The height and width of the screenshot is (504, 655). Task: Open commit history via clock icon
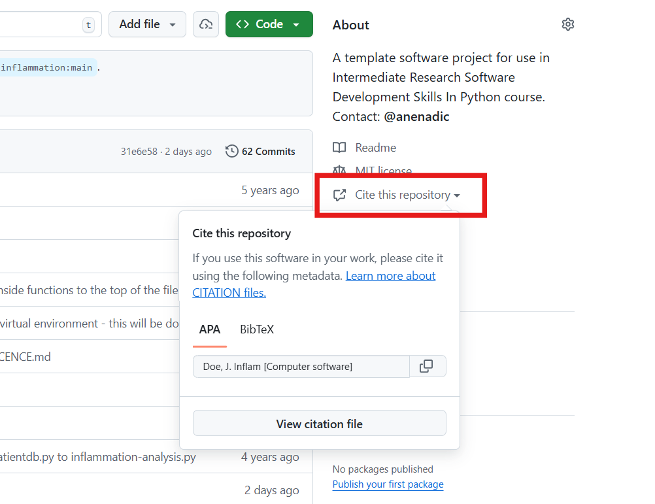point(231,150)
